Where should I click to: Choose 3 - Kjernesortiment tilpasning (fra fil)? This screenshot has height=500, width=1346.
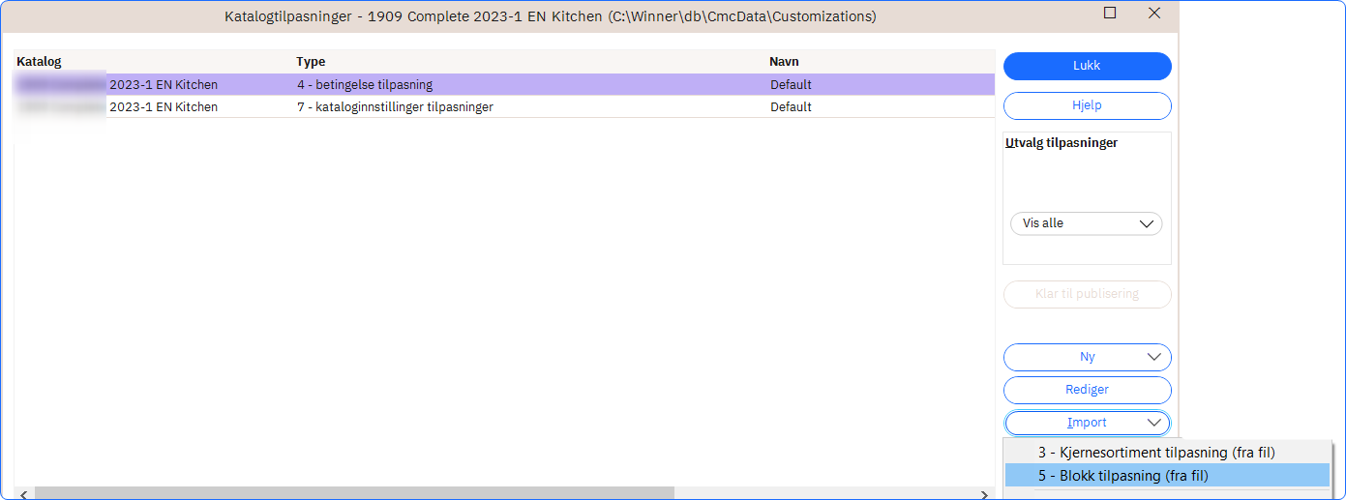(x=1155, y=452)
